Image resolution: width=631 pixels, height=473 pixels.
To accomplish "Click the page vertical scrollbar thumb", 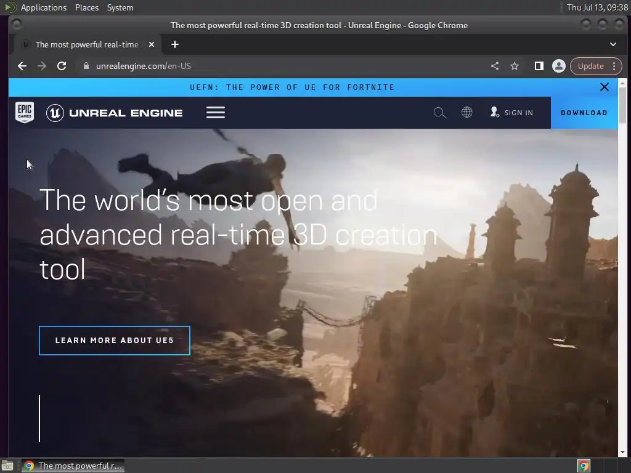I will 622,105.
